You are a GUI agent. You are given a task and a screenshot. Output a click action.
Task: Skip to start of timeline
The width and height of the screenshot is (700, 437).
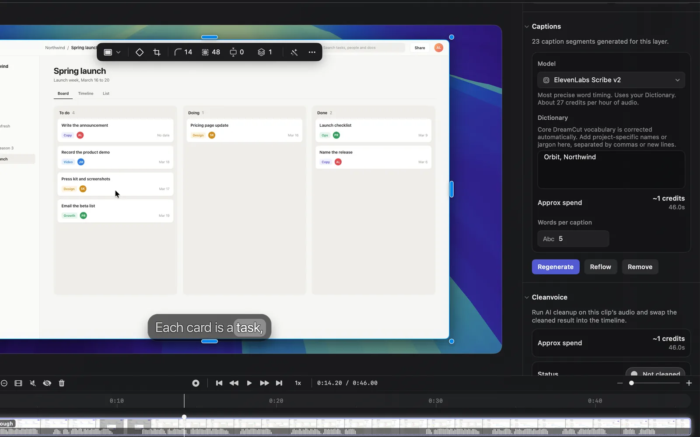(219, 383)
